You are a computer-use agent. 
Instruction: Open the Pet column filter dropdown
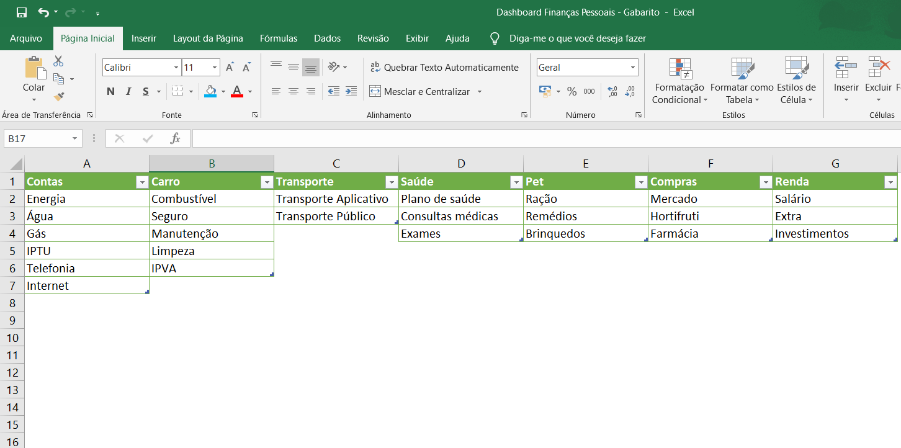(x=641, y=182)
